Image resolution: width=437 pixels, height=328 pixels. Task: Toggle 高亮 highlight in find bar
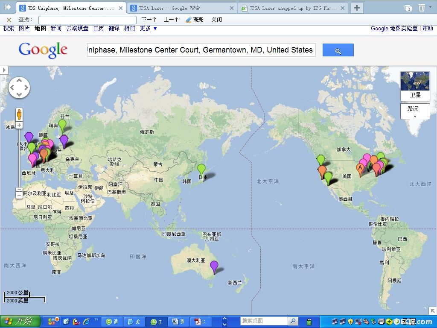tap(195, 20)
